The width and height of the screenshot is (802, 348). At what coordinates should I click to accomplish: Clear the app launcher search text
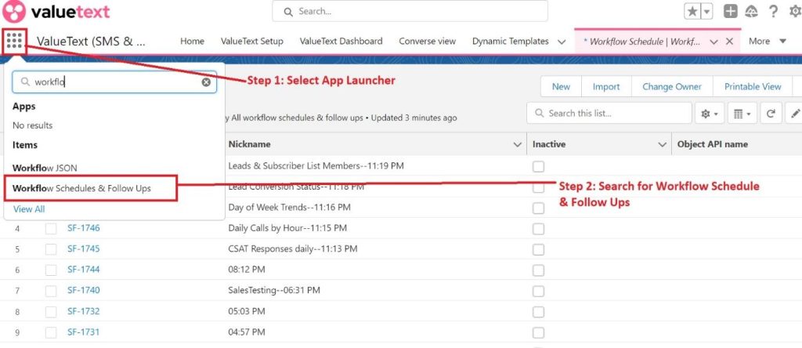[x=207, y=82]
